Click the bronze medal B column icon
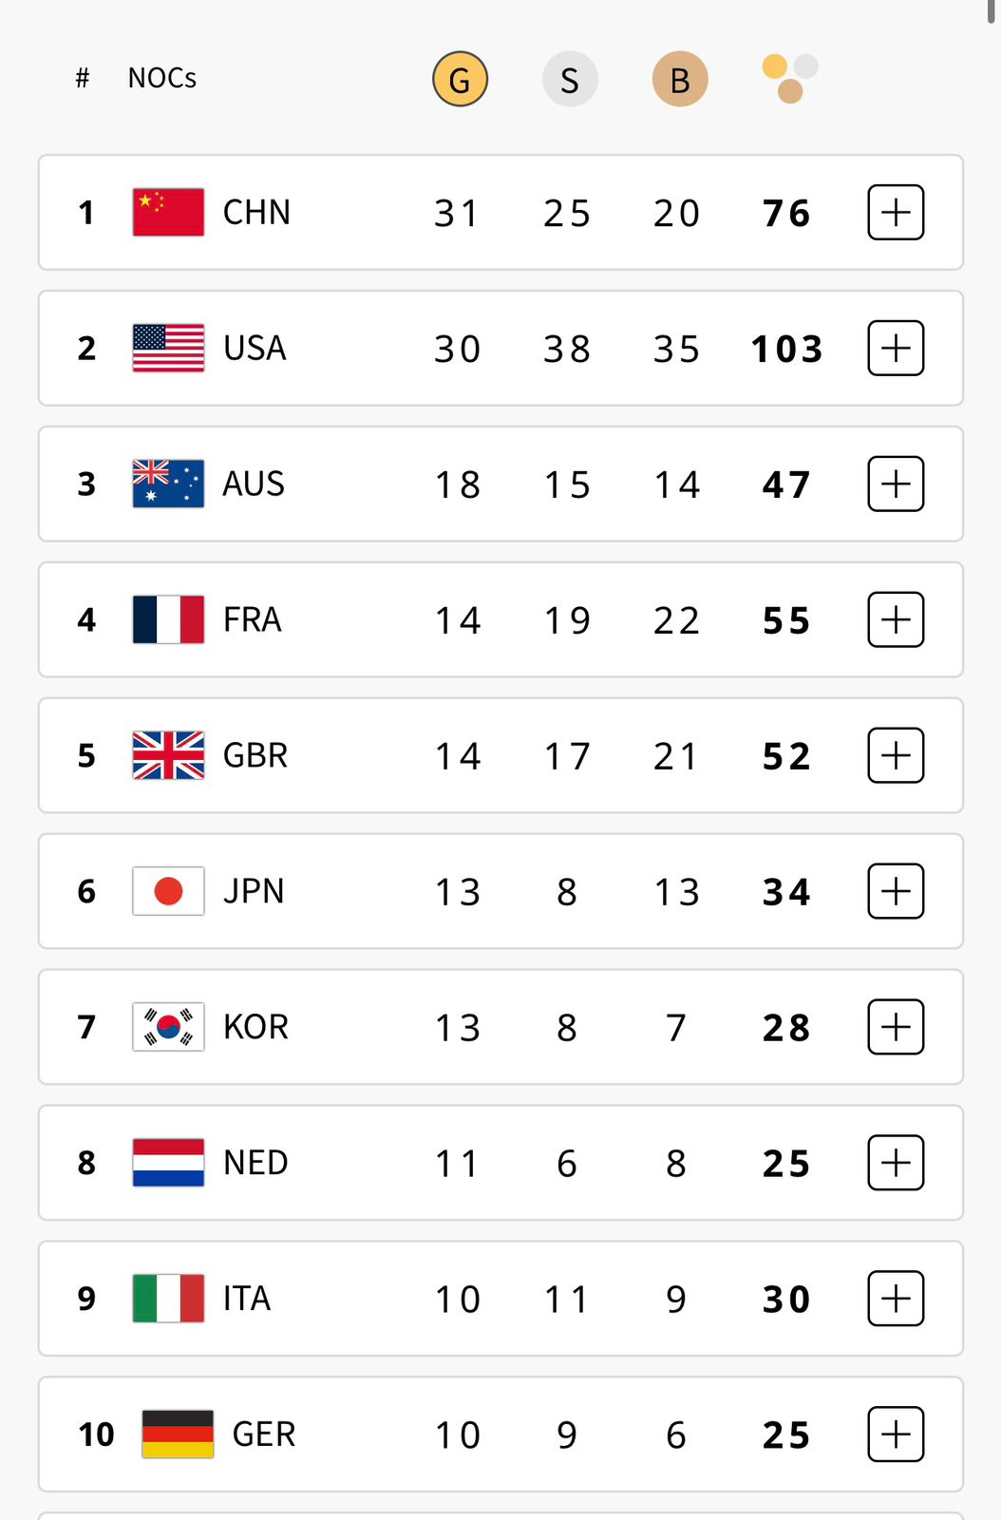Viewport: 1001px width, 1520px height. click(x=680, y=80)
